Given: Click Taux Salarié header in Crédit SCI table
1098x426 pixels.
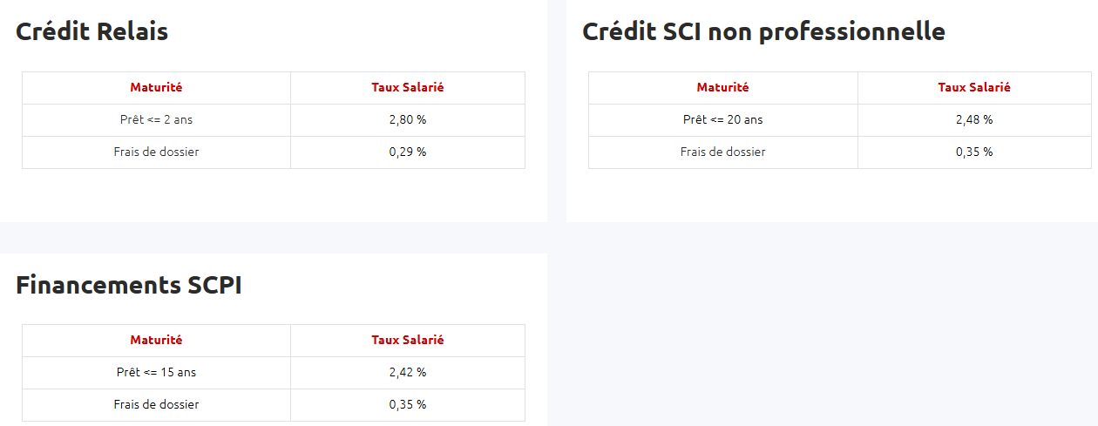Looking at the screenshot, I should click(x=974, y=87).
